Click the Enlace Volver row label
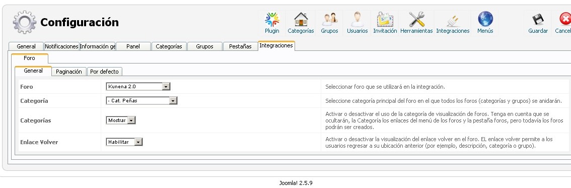571x188 pixels. coord(39,142)
